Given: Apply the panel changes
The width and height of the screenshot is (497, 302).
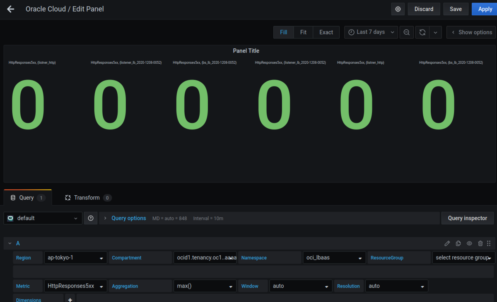Looking at the screenshot, I should [485, 9].
